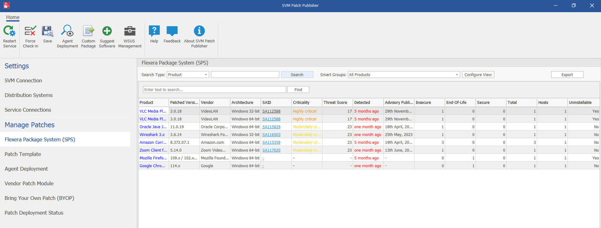
Task: Open the Agent Deployment ribbon icon
Action: (x=67, y=32)
